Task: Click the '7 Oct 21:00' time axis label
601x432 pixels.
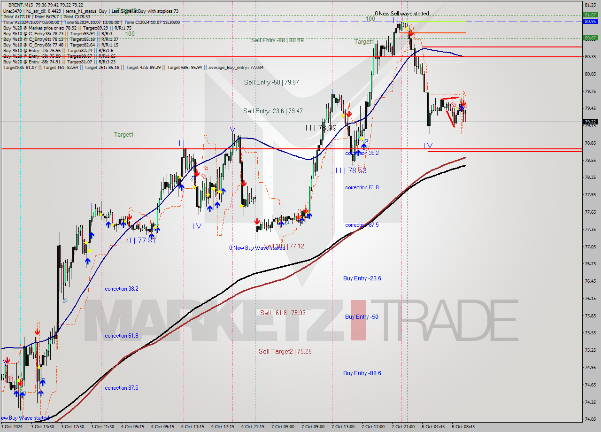Action: (x=403, y=427)
